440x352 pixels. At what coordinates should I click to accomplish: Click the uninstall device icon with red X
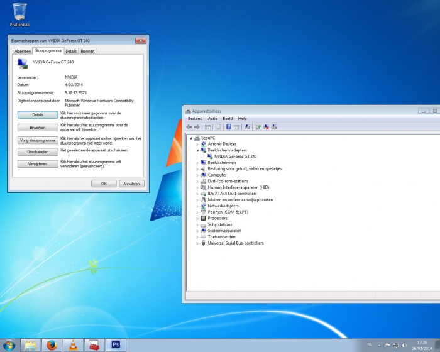(x=266, y=127)
